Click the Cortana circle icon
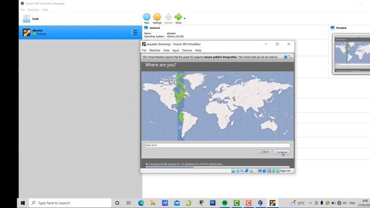Image resolution: width=370 pixels, height=208 pixels. 117,203
